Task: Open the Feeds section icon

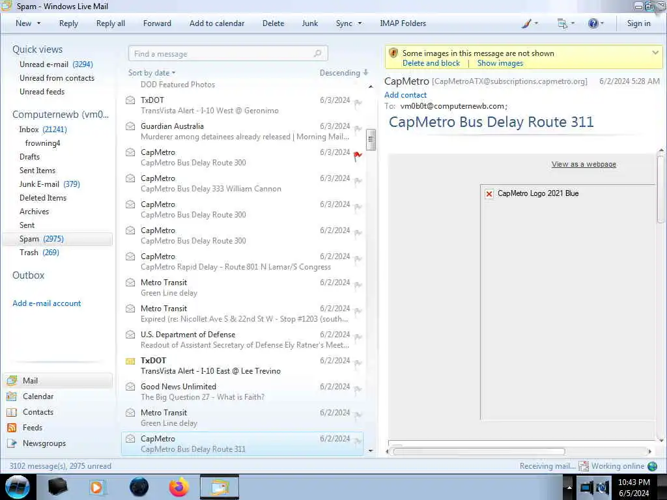Action: pyautogui.click(x=12, y=428)
